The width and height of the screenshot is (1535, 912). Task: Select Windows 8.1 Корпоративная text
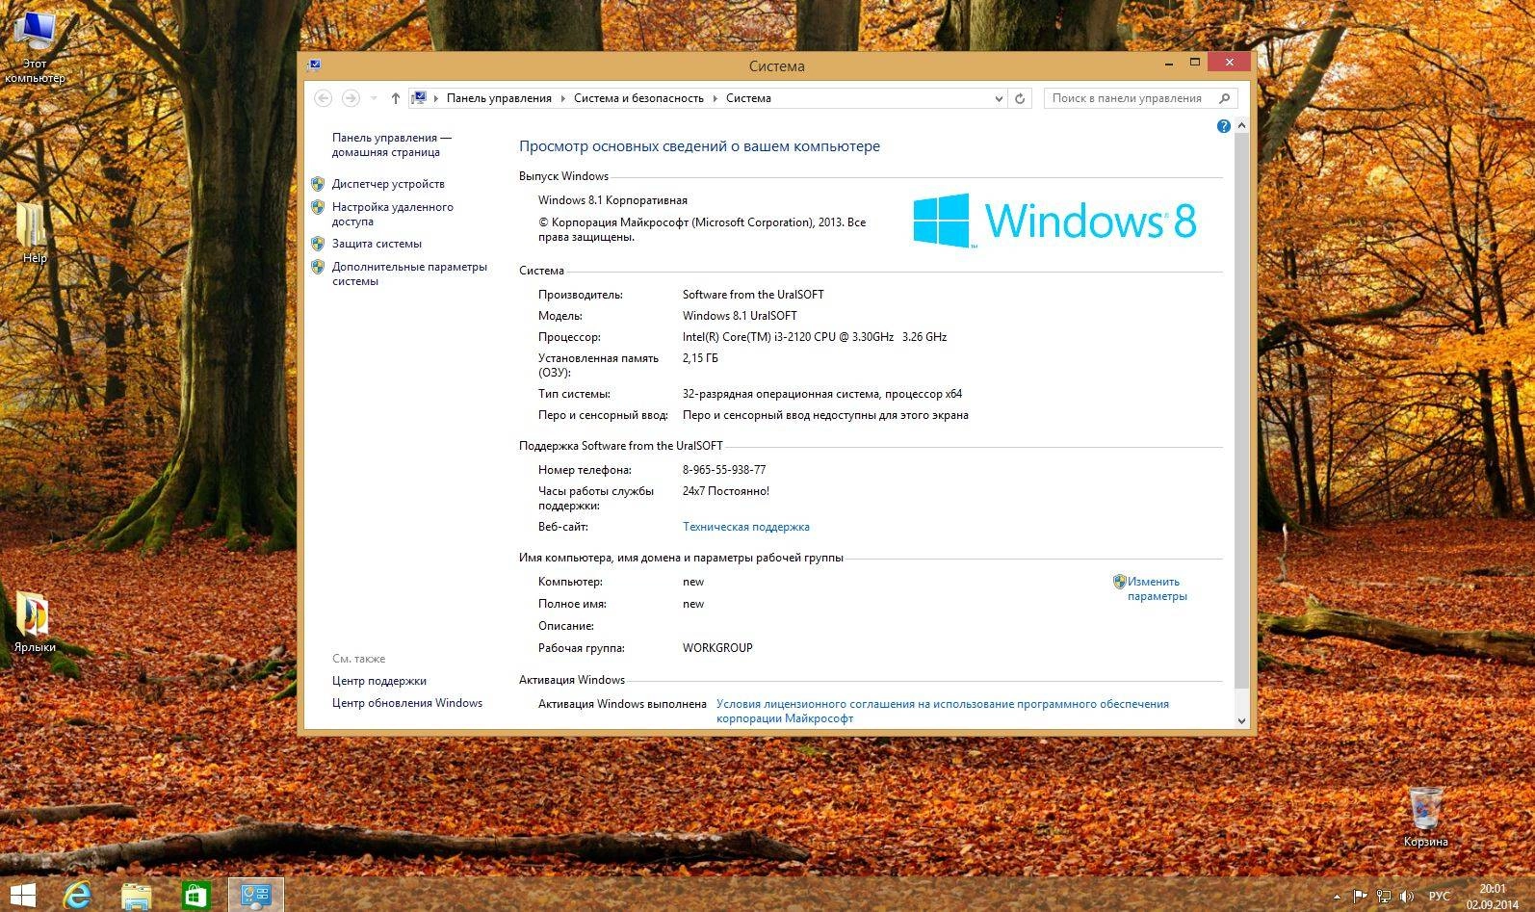pos(612,200)
